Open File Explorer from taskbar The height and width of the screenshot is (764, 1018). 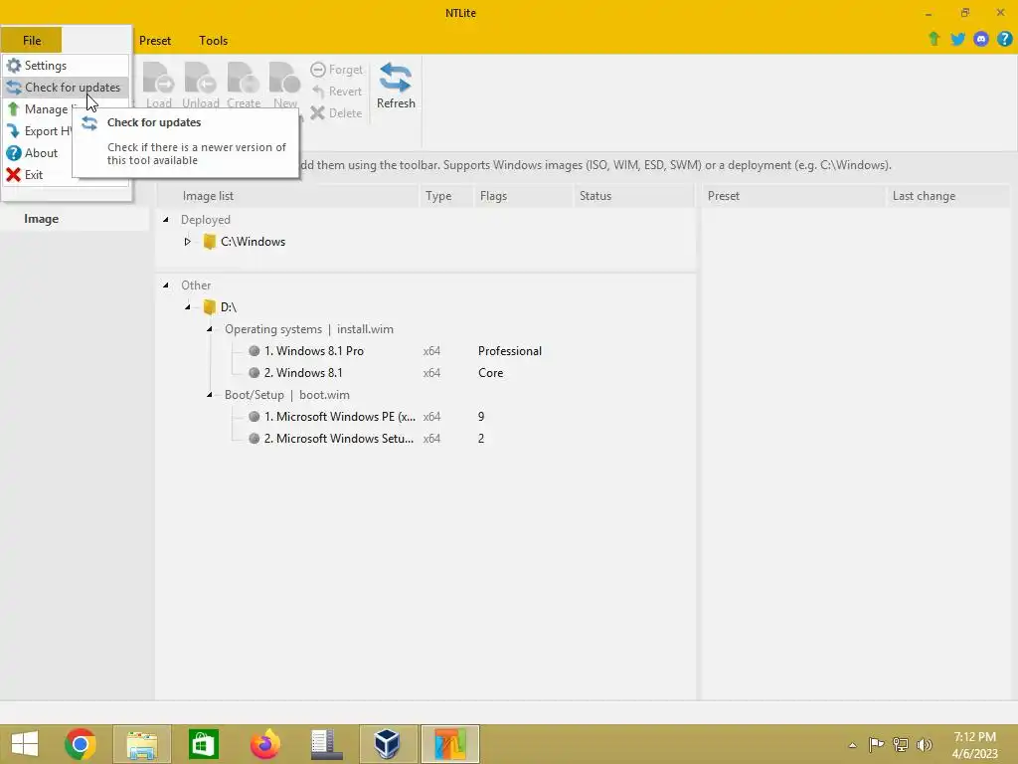tap(142, 744)
